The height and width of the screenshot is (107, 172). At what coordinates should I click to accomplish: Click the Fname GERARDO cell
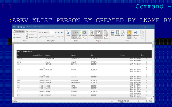(74, 92)
